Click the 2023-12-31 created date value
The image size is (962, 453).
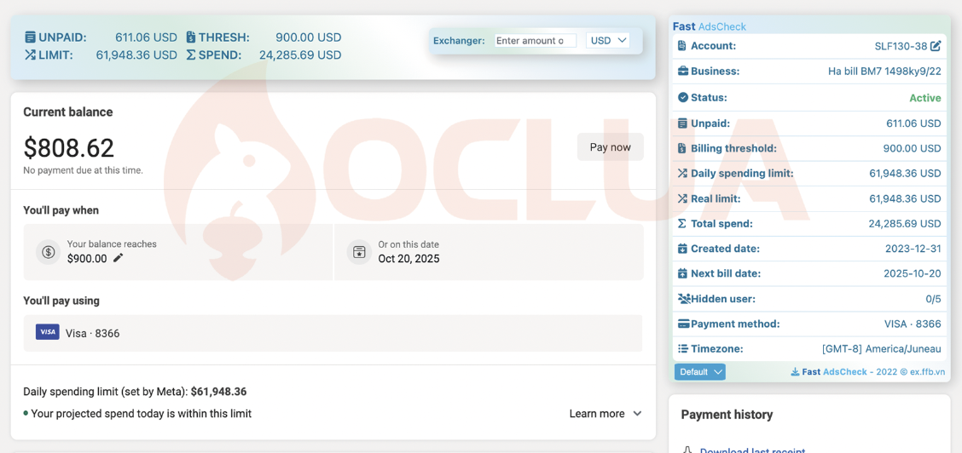(913, 249)
